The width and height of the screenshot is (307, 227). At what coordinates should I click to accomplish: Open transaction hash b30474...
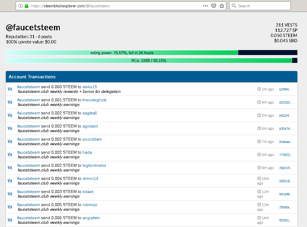click(286, 129)
